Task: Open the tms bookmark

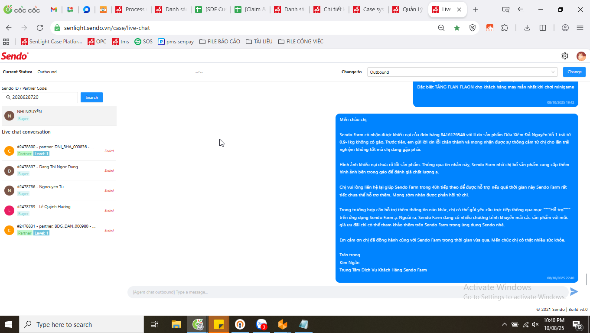Action: click(x=121, y=42)
